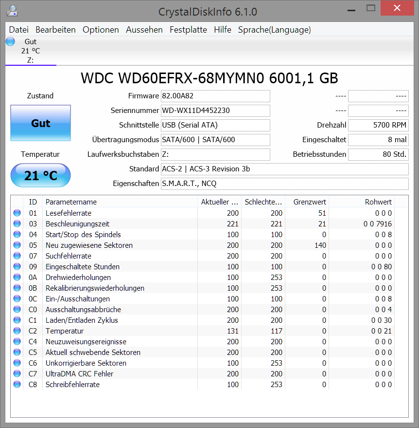Click status orb of Laden/Entladen Zyklus row
The height and width of the screenshot is (428, 419).
pos(17,320)
